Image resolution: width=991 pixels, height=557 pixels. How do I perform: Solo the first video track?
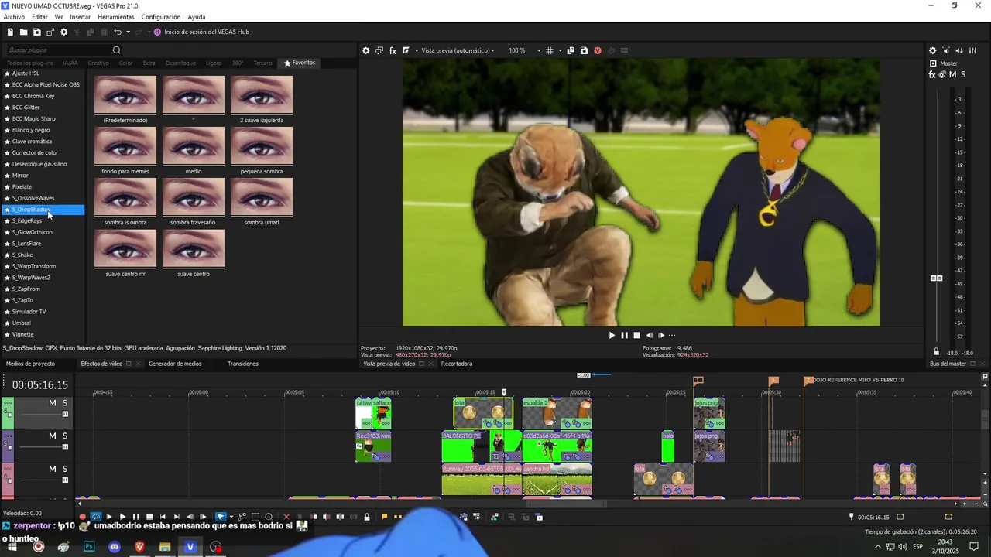click(x=65, y=403)
